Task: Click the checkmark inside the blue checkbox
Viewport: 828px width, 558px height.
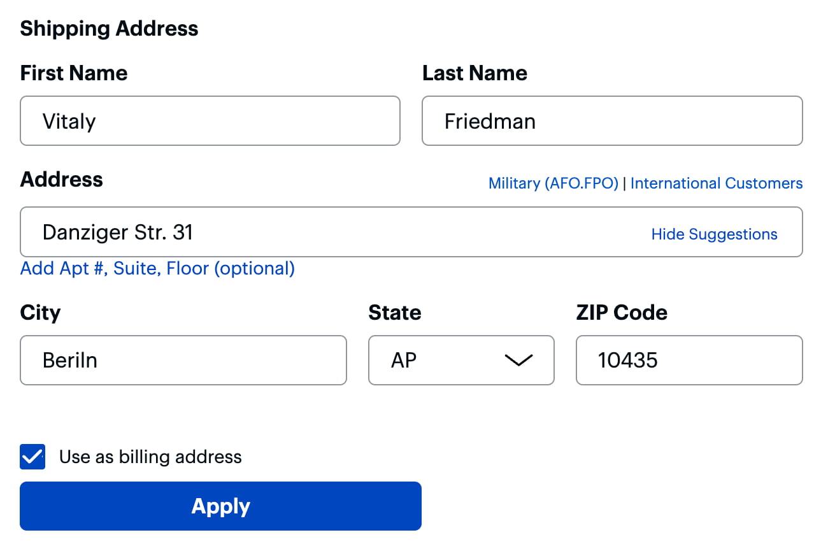Action: [x=32, y=457]
